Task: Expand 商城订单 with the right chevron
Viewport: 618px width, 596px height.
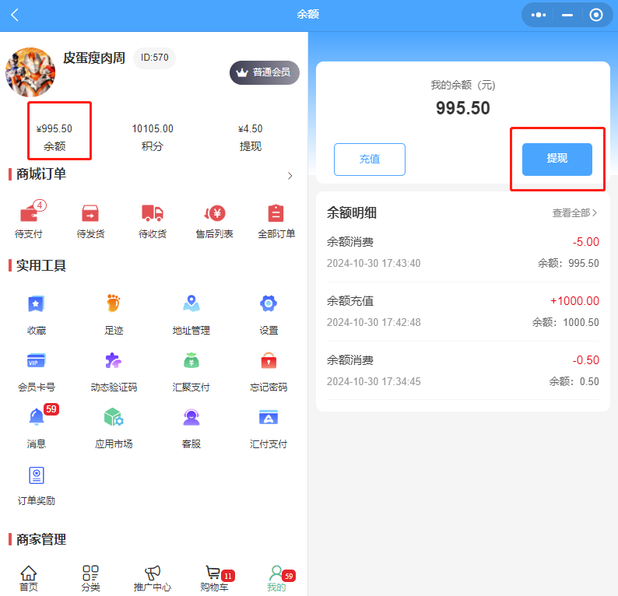Action: tap(290, 176)
